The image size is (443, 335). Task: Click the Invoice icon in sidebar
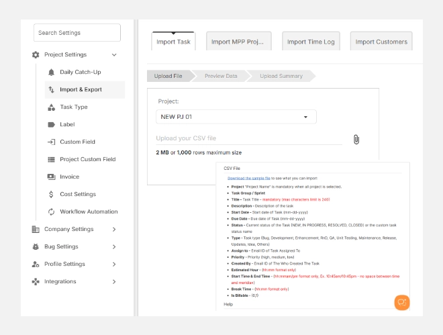52,177
